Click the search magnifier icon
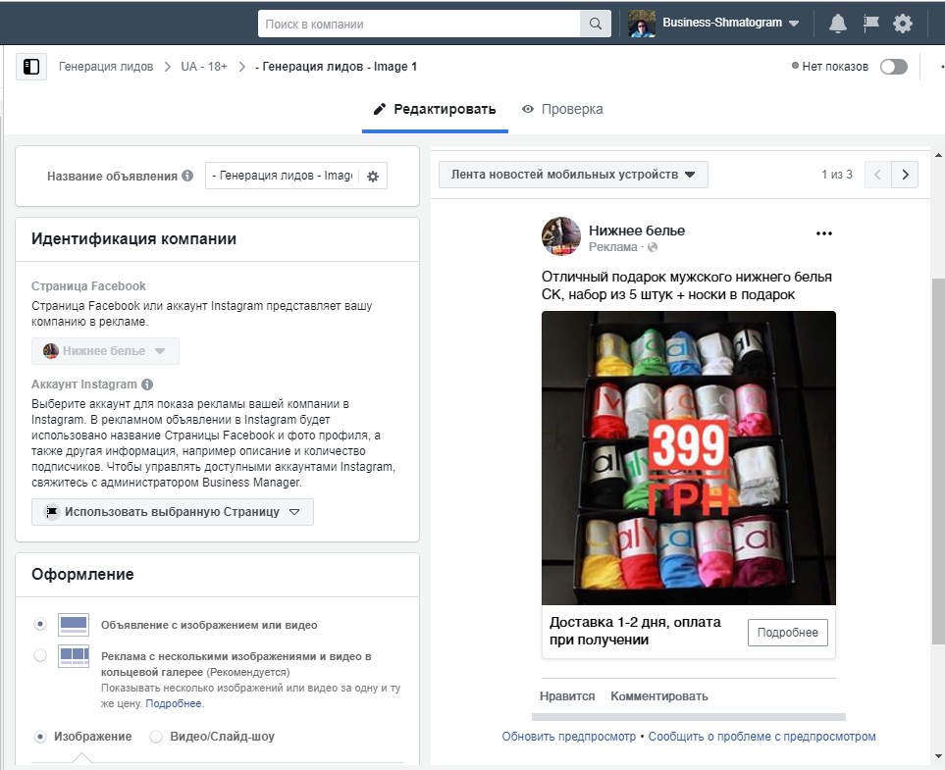The height and width of the screenshot is (770, 945). point(596,25)
